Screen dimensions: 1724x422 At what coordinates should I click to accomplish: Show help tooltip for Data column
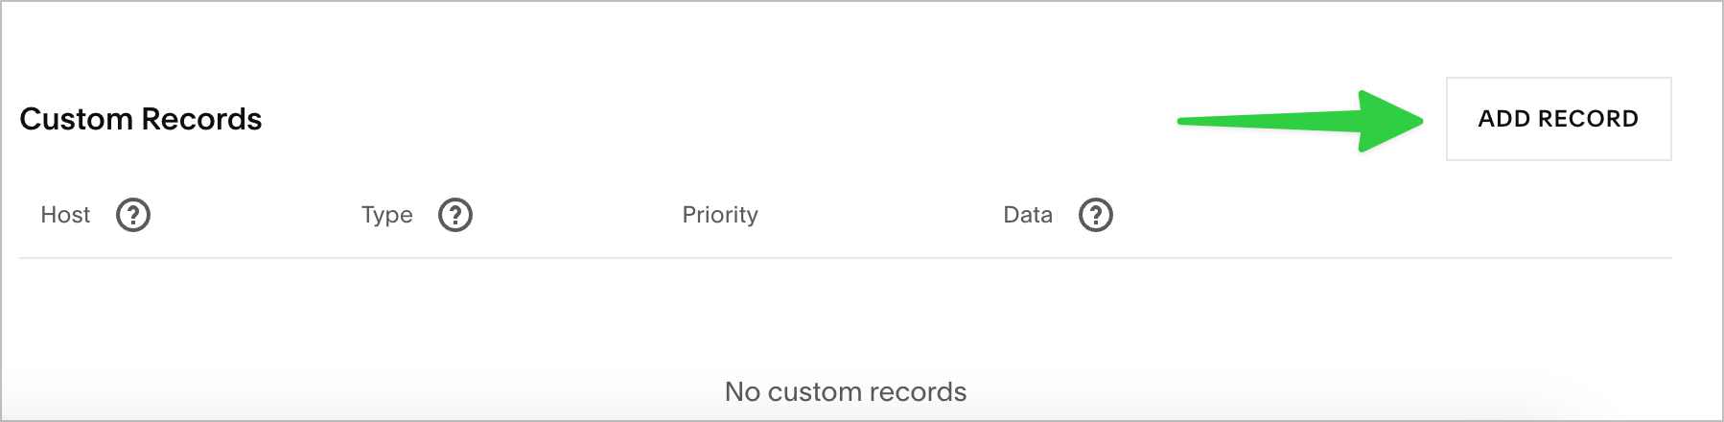[x=1096, y=215]
